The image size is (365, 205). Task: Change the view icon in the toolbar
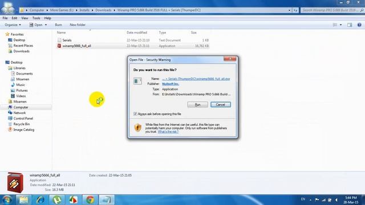(x=335, y=25)
